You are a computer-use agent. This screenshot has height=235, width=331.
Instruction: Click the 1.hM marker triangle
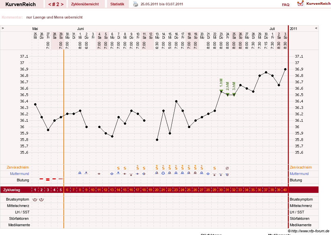coord(221,91)
